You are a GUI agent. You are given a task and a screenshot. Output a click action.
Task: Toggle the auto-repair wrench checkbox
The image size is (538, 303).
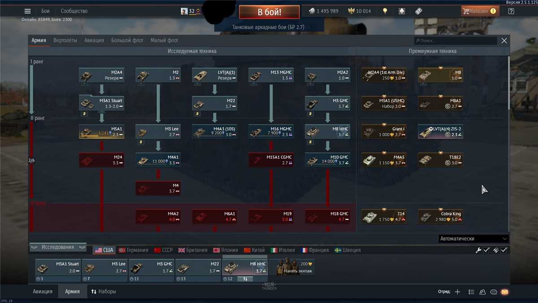click(486, 250)
